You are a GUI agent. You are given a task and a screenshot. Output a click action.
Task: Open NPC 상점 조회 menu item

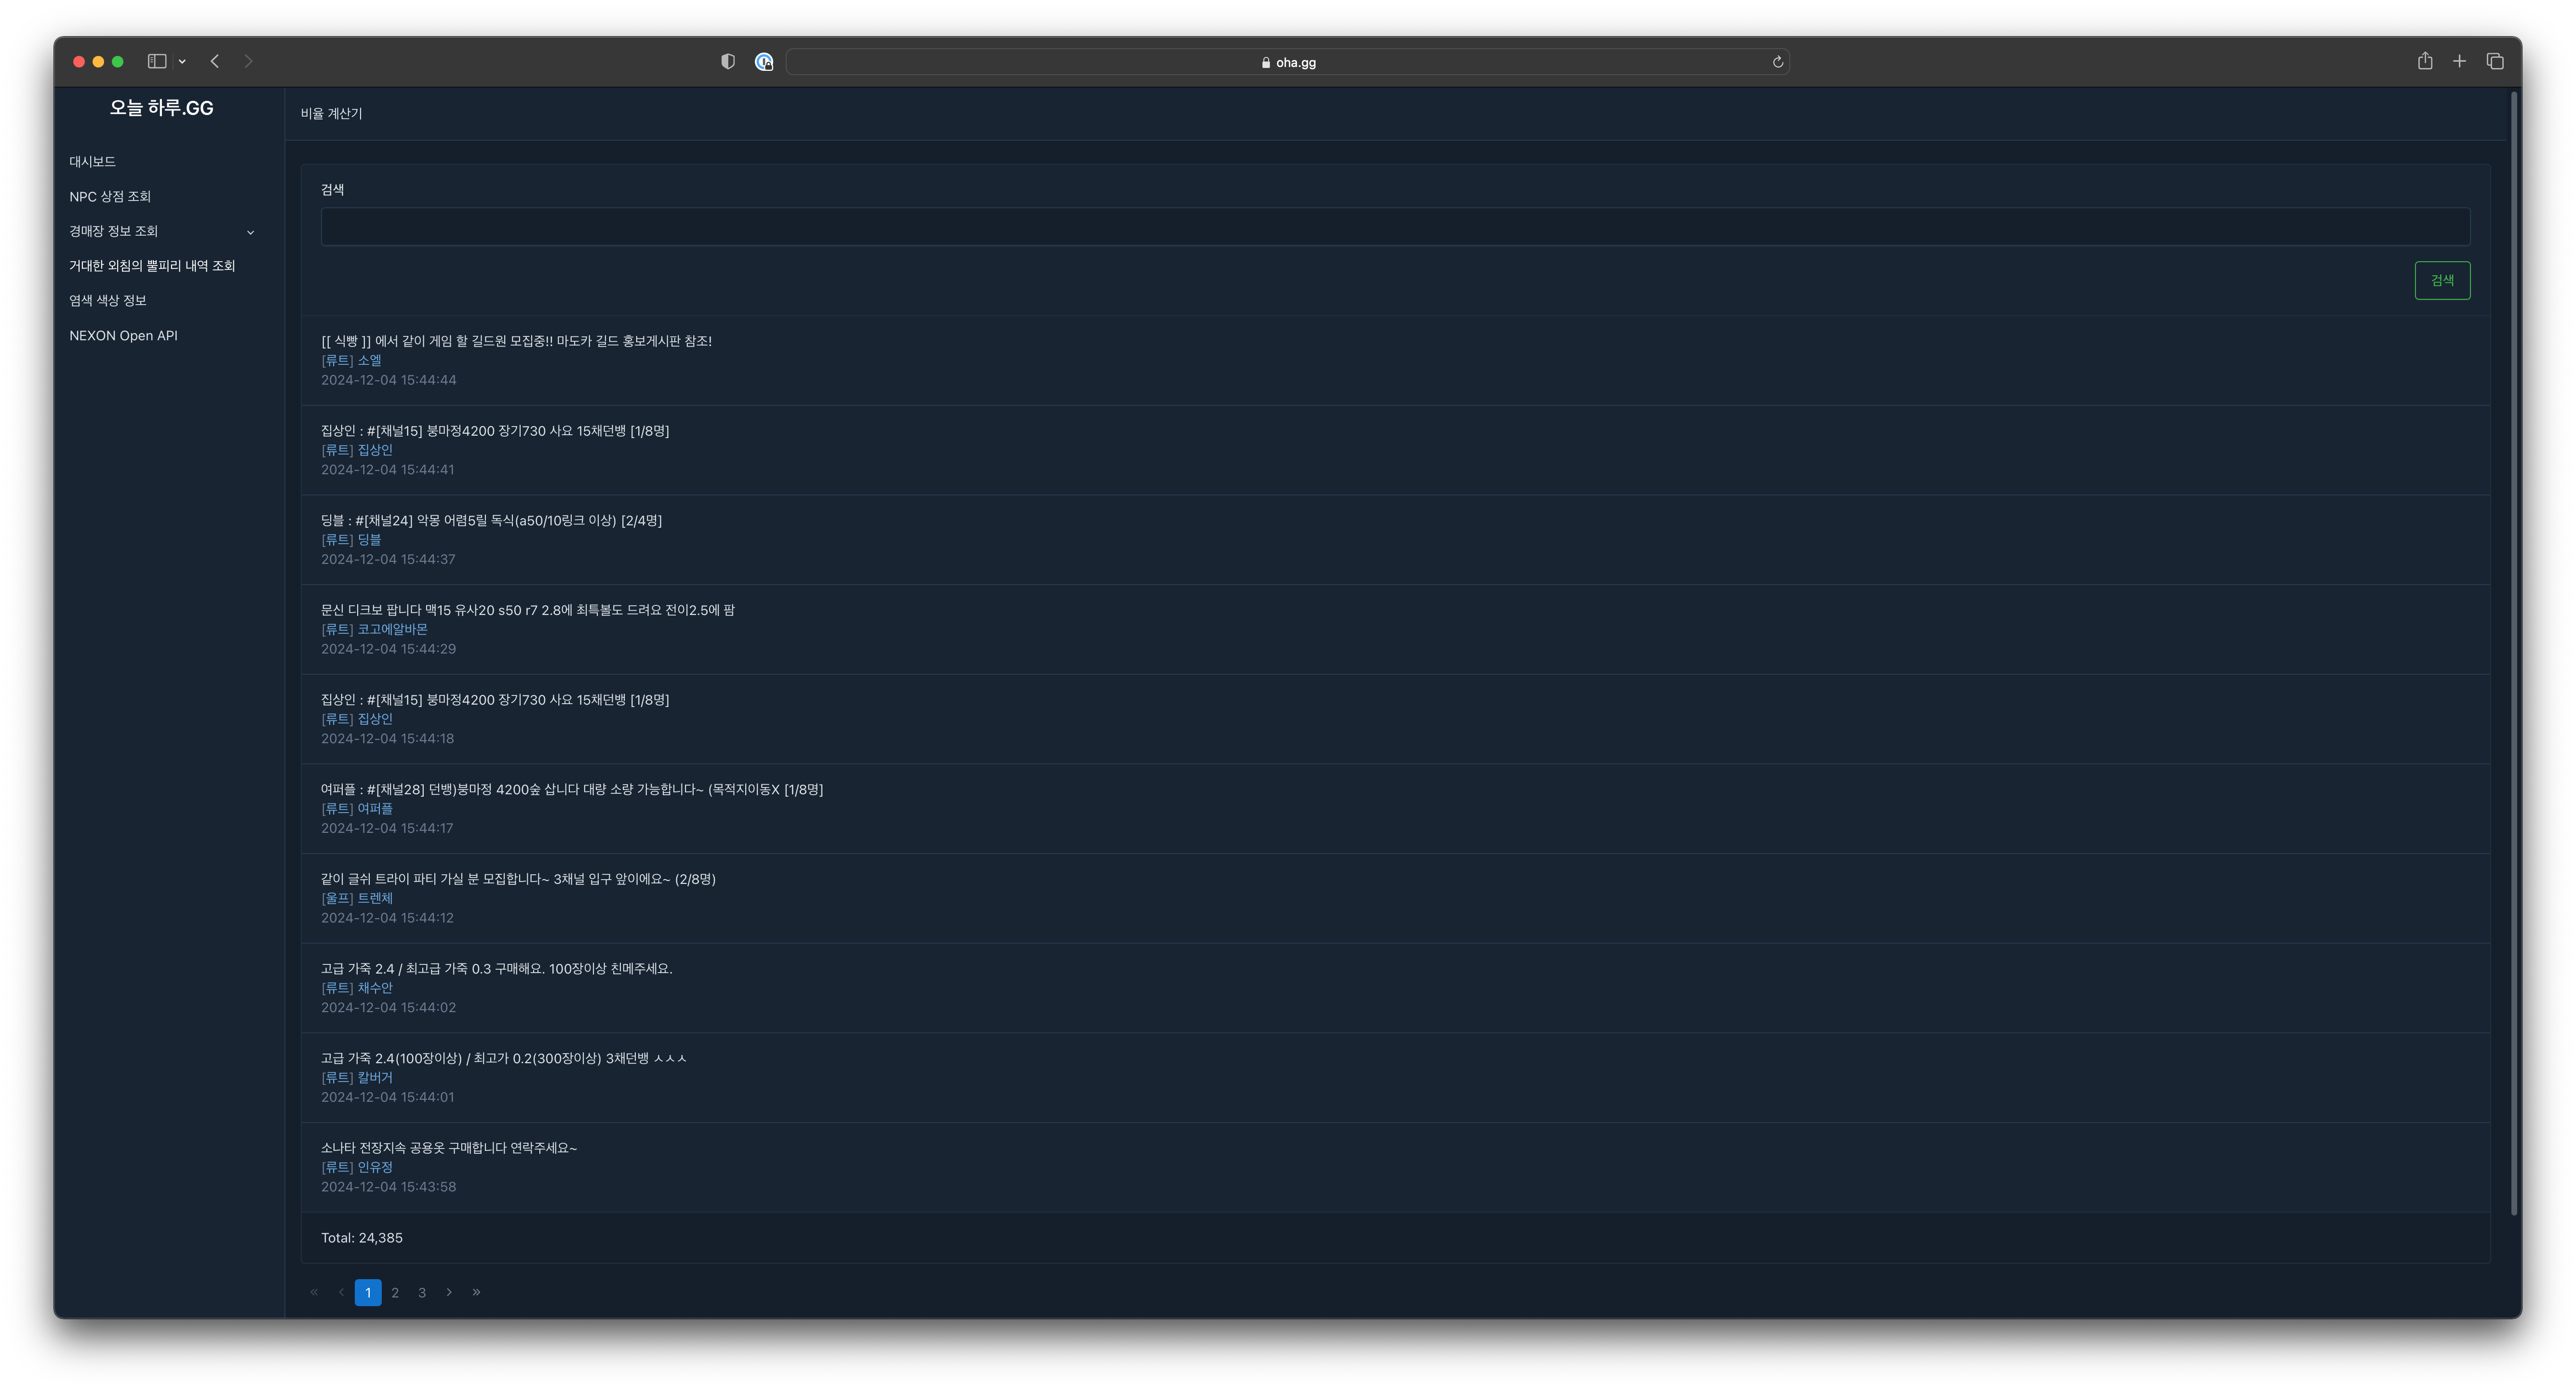110,196
